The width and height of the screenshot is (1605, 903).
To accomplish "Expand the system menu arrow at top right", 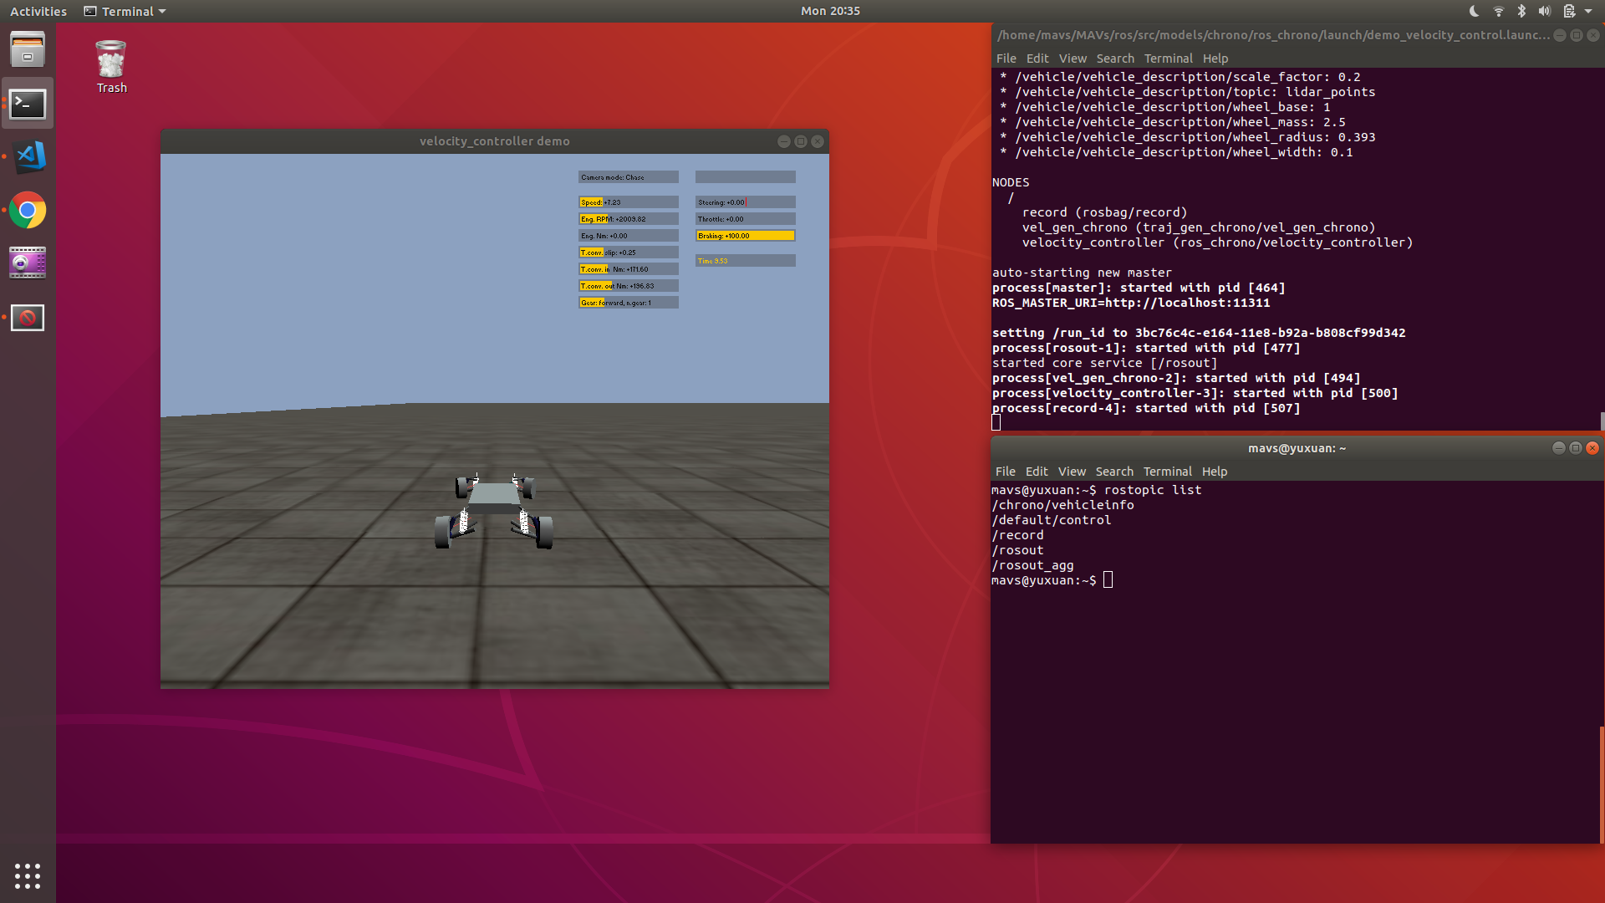I will pos(1588,11).
